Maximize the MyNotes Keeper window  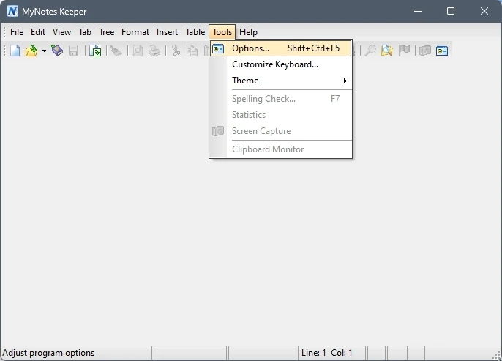[451, 11]
